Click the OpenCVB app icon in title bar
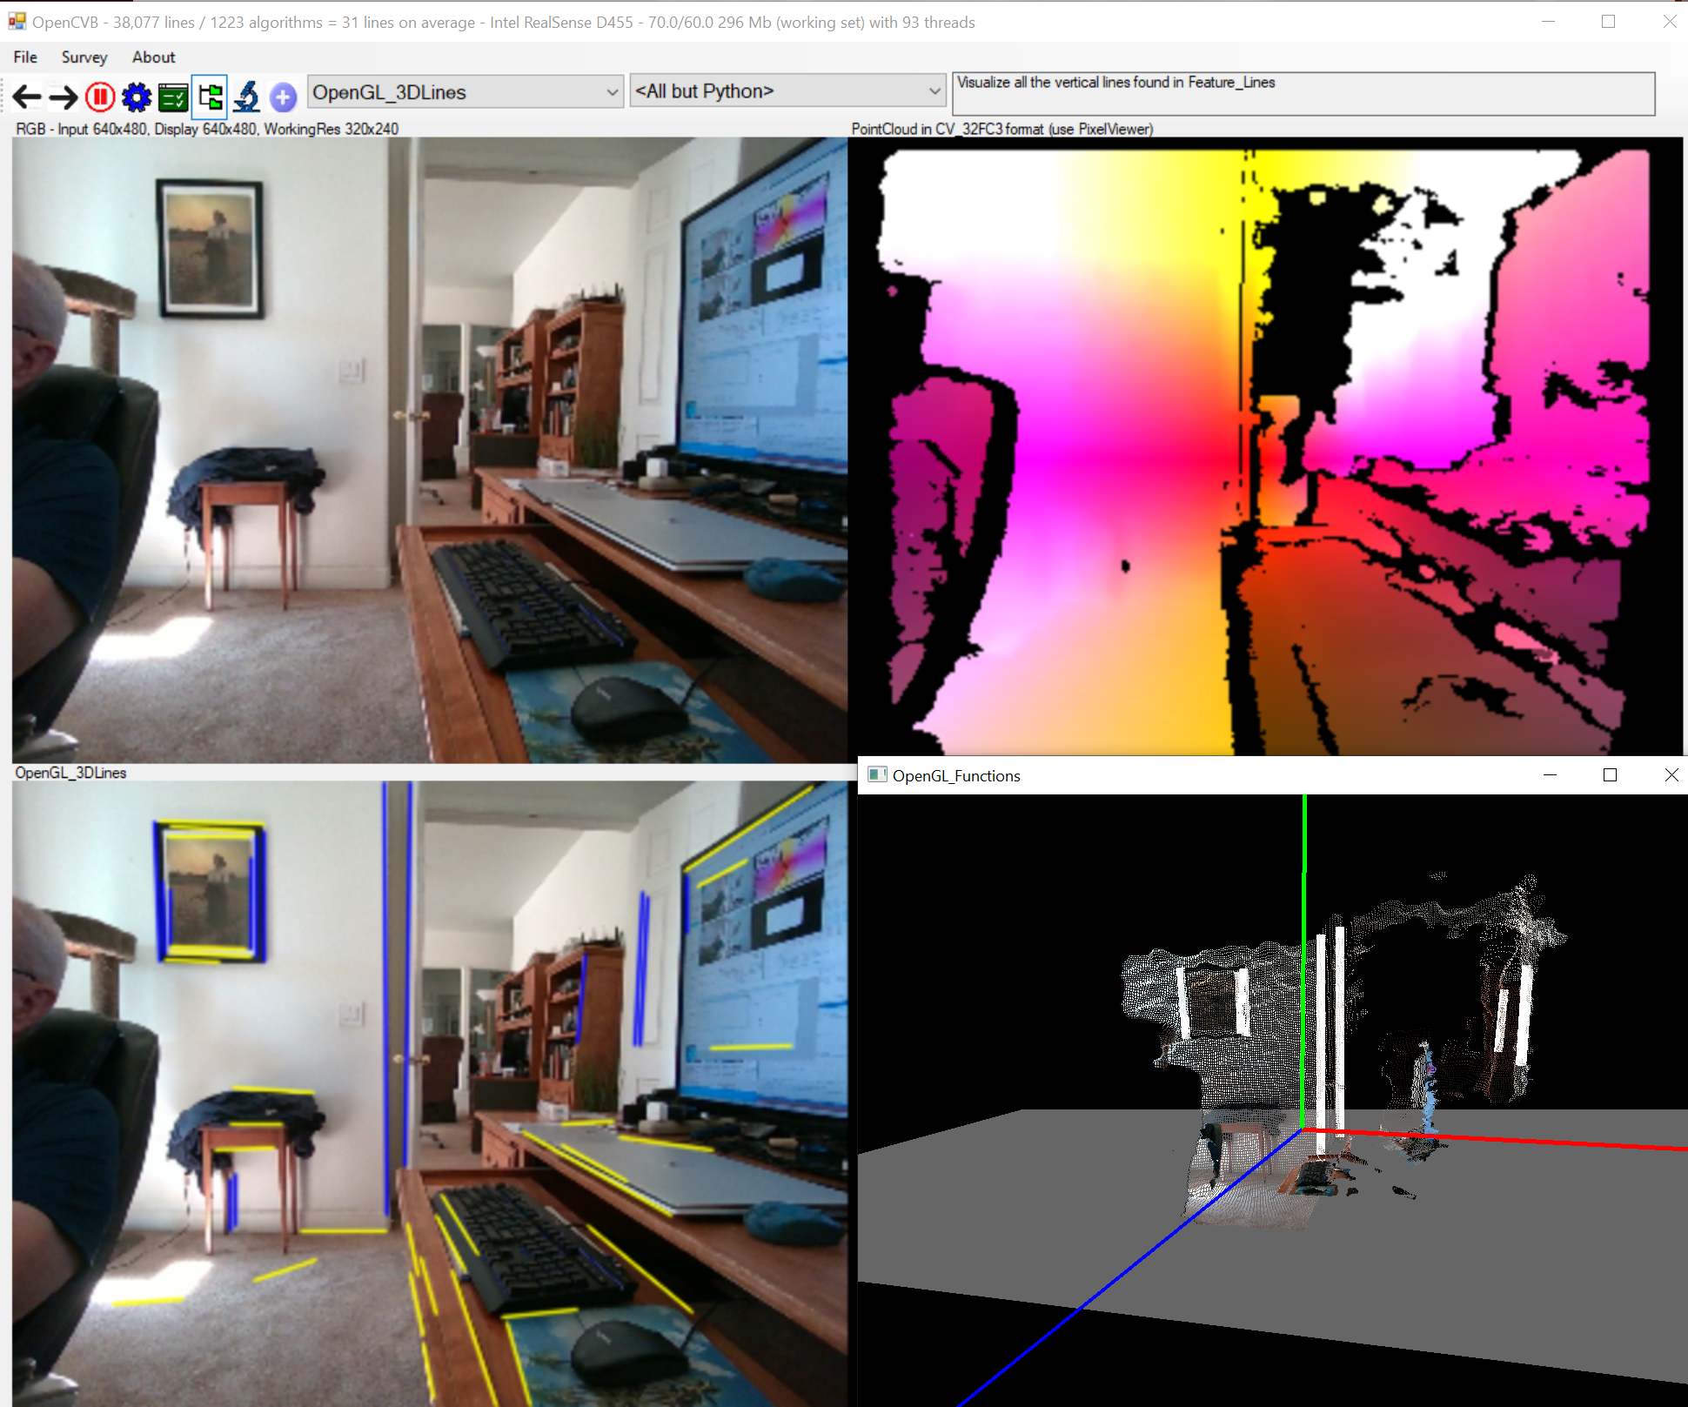The image size is (1688, 1407). tap(17, 22)
